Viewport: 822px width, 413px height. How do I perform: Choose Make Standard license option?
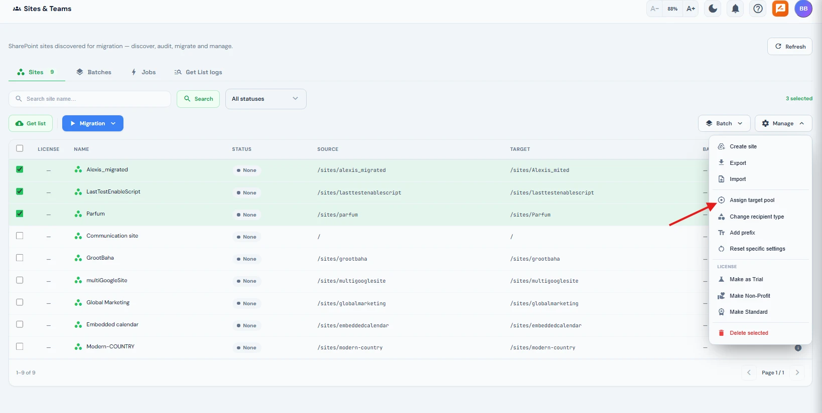[x=760, y=312]
